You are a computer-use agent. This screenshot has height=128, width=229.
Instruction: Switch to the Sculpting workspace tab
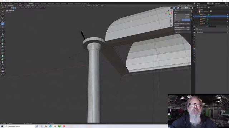pyautogui.click(x=37, y=3)
